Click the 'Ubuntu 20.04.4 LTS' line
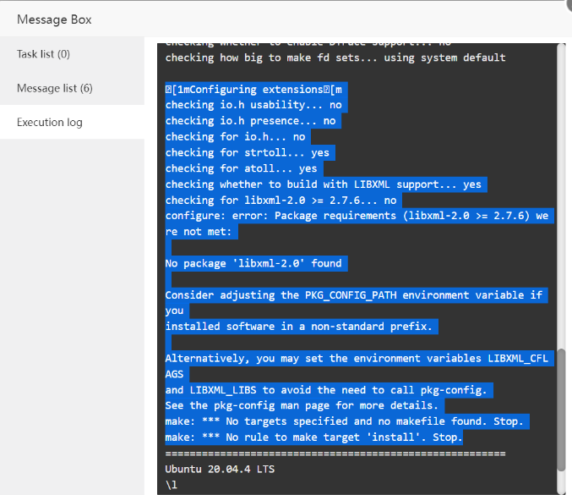Viewport: 572px width, 495px height. 220,469
